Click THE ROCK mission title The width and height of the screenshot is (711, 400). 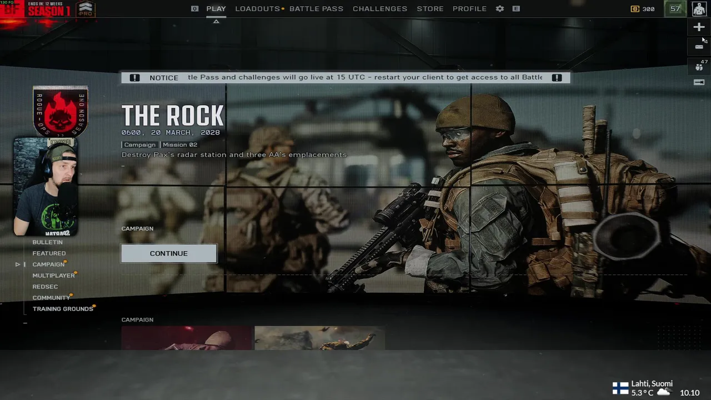pos(173,116)
